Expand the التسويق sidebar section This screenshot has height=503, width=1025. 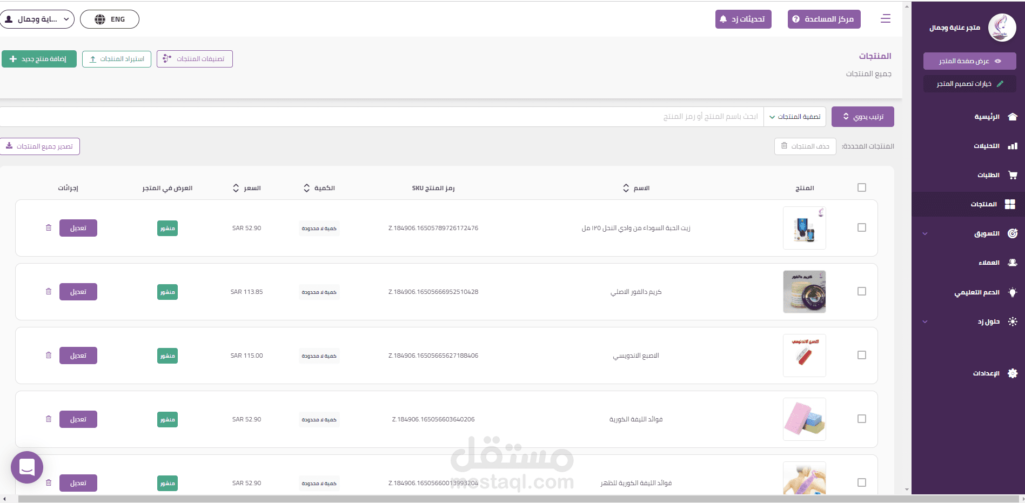pos(925,233)
